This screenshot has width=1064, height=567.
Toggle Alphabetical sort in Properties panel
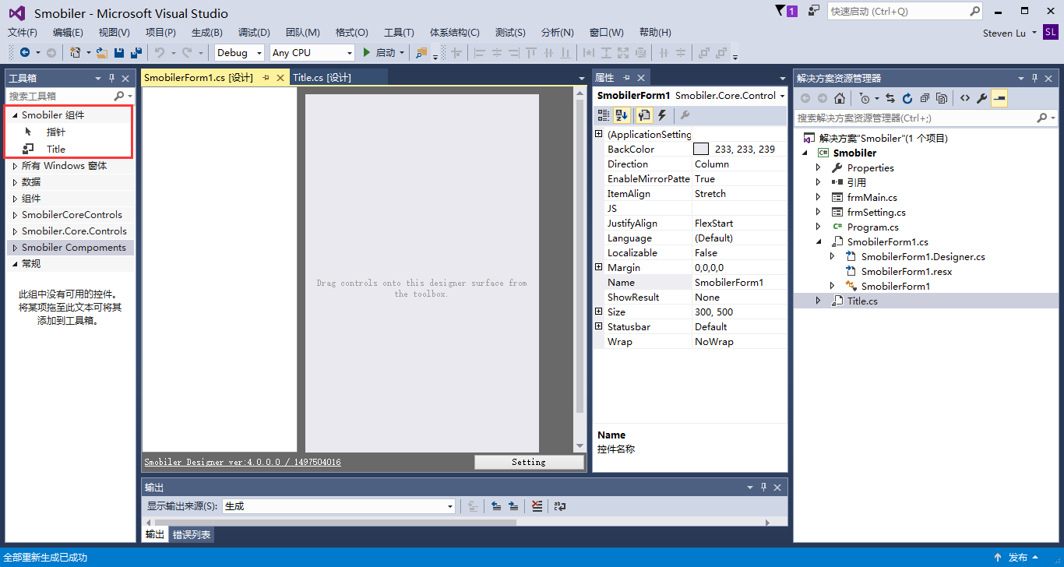(622, 115)
